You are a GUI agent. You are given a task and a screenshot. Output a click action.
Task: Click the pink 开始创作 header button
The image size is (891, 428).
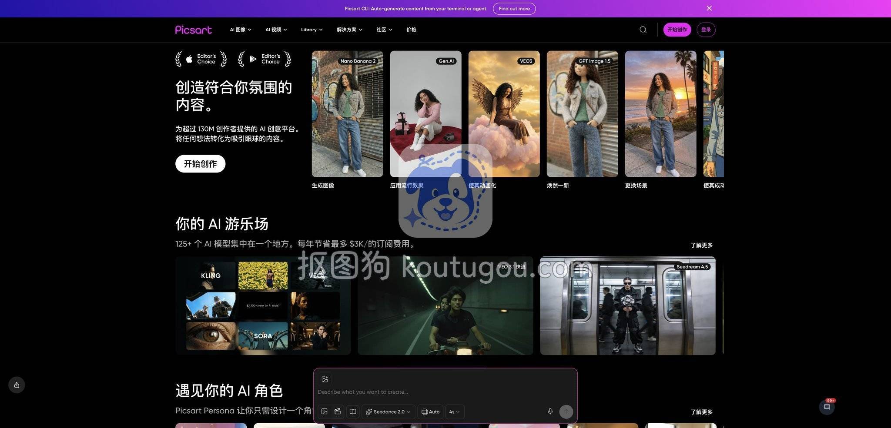677,30
